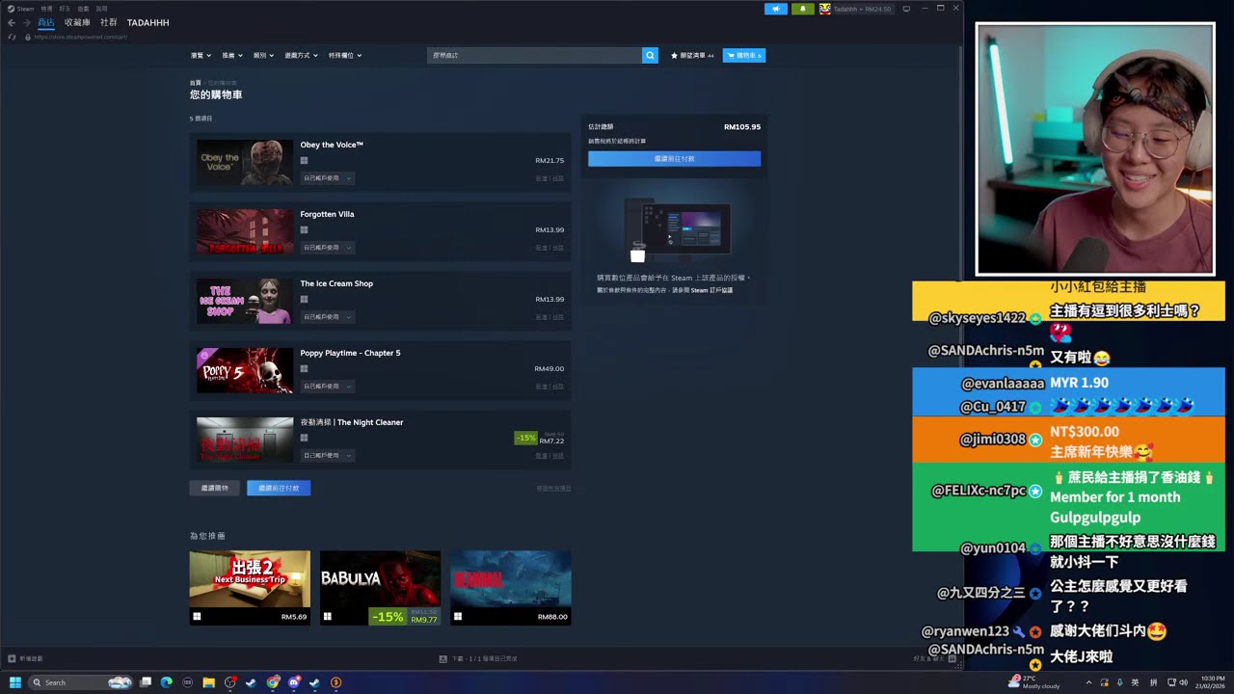Open Microsoft Edge from the taskbar

(x=166, y=682)
